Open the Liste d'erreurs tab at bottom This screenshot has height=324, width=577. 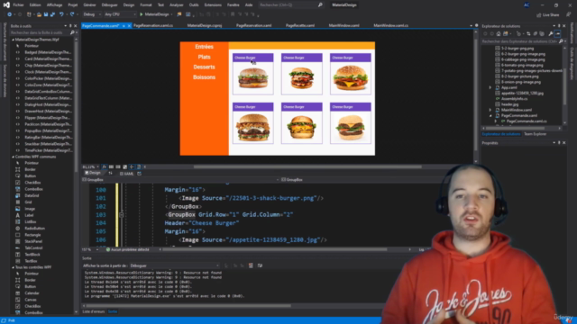[x=94, y=311]
